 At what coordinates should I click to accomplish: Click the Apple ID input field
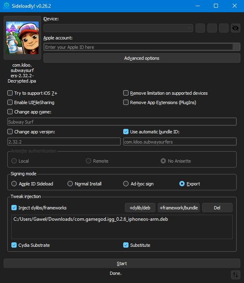(138, 47)
